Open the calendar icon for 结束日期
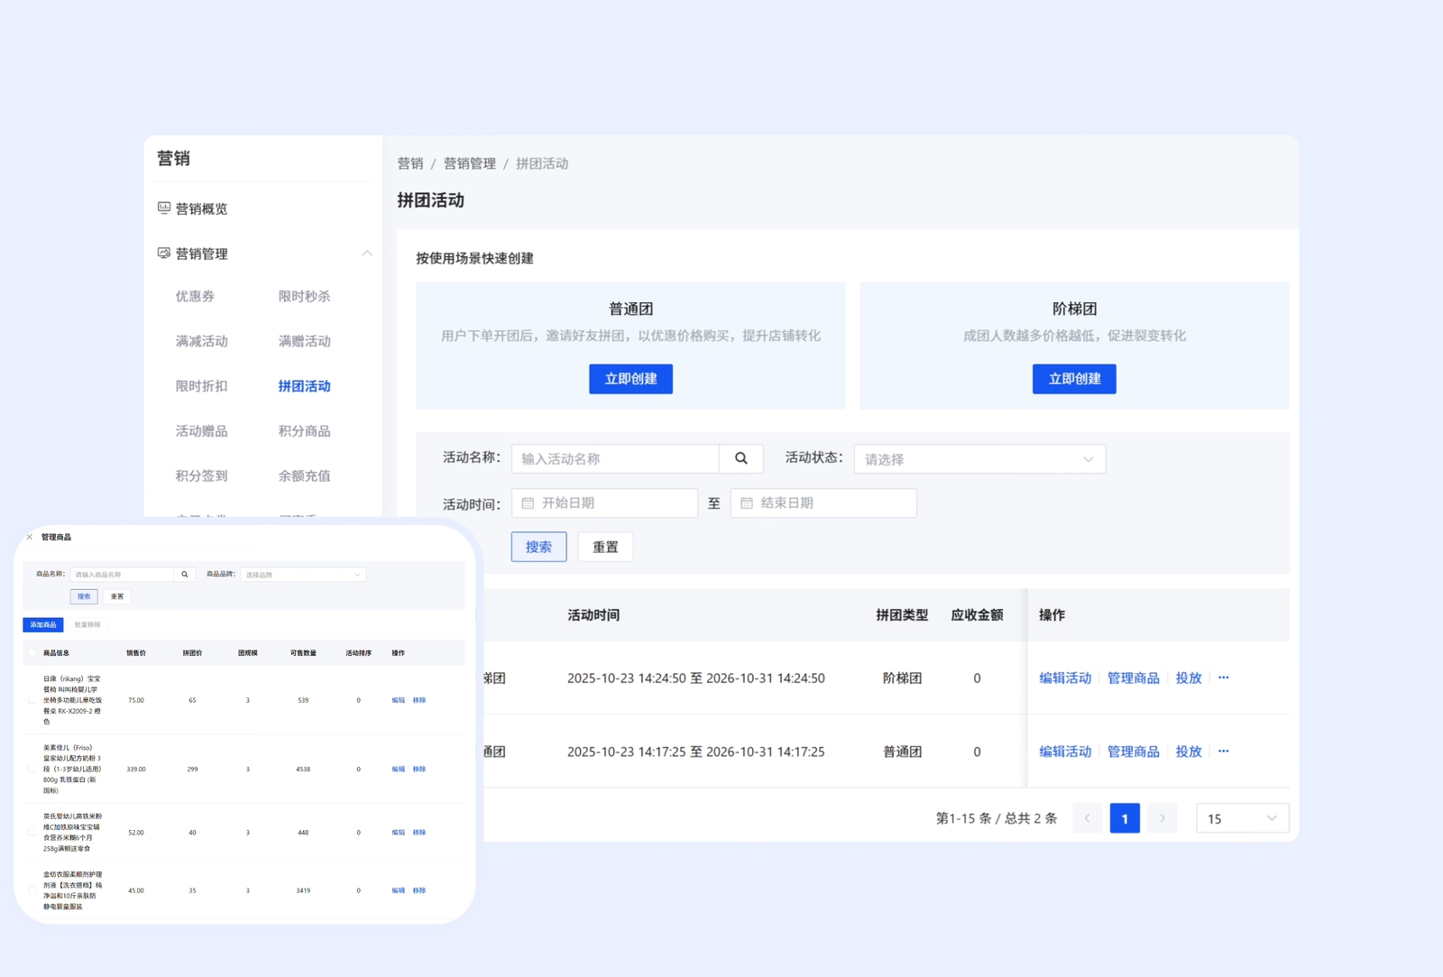 (x=746, y=502)
